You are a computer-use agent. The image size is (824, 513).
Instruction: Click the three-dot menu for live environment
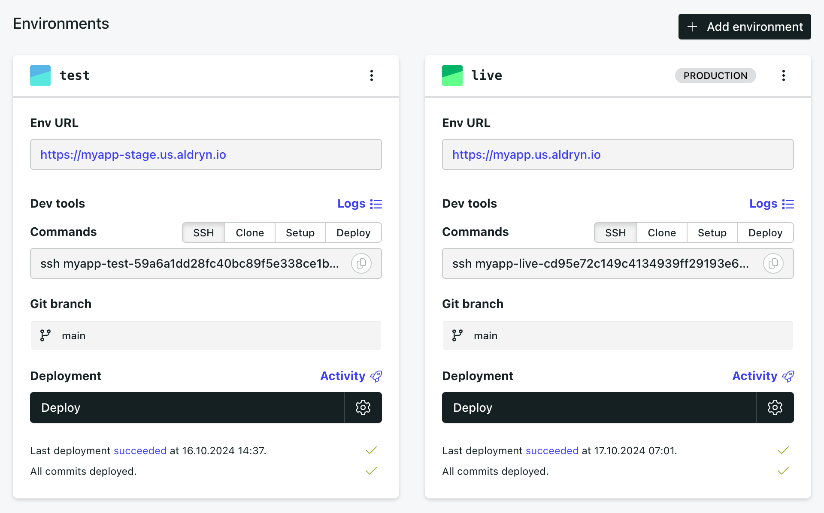tap(783, 75)
